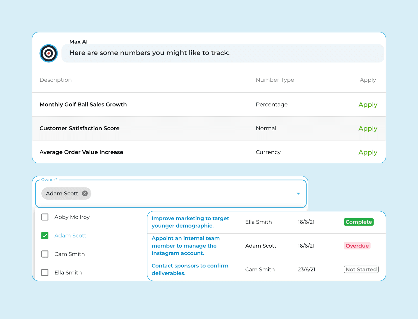The image size is (418, 319).
Task: Check the Abby McIlroy checkbox
Action: (x=45, y=217)
